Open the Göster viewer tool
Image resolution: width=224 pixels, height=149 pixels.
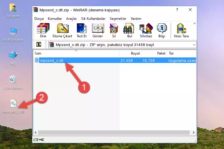click(x=98, y=30)
